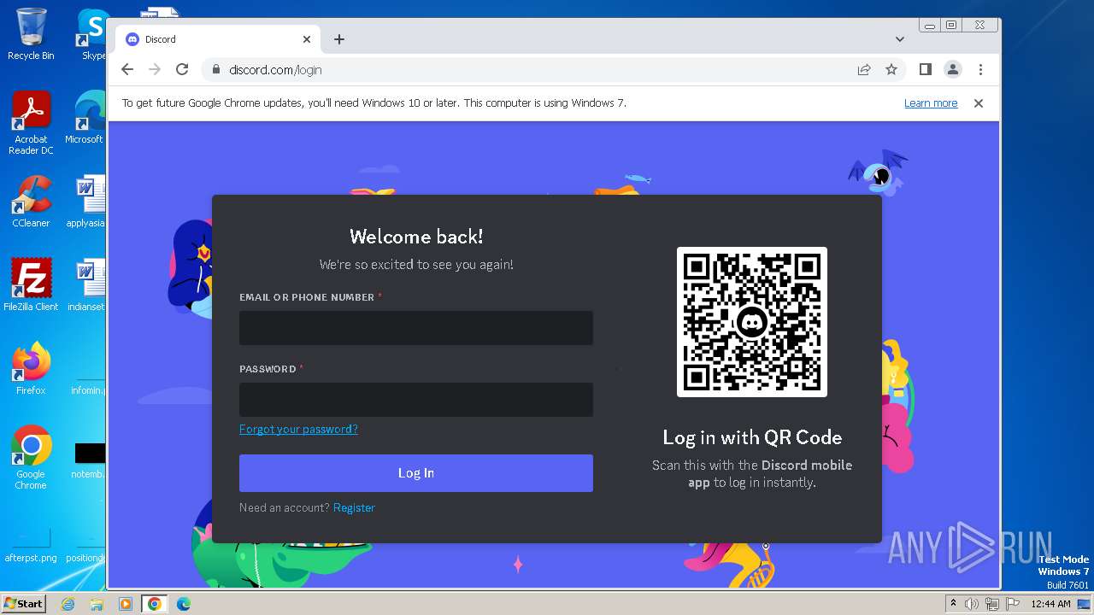Reload the Discord login page
This screenshot has width=1094, height=615.
[x=182, y=70]
